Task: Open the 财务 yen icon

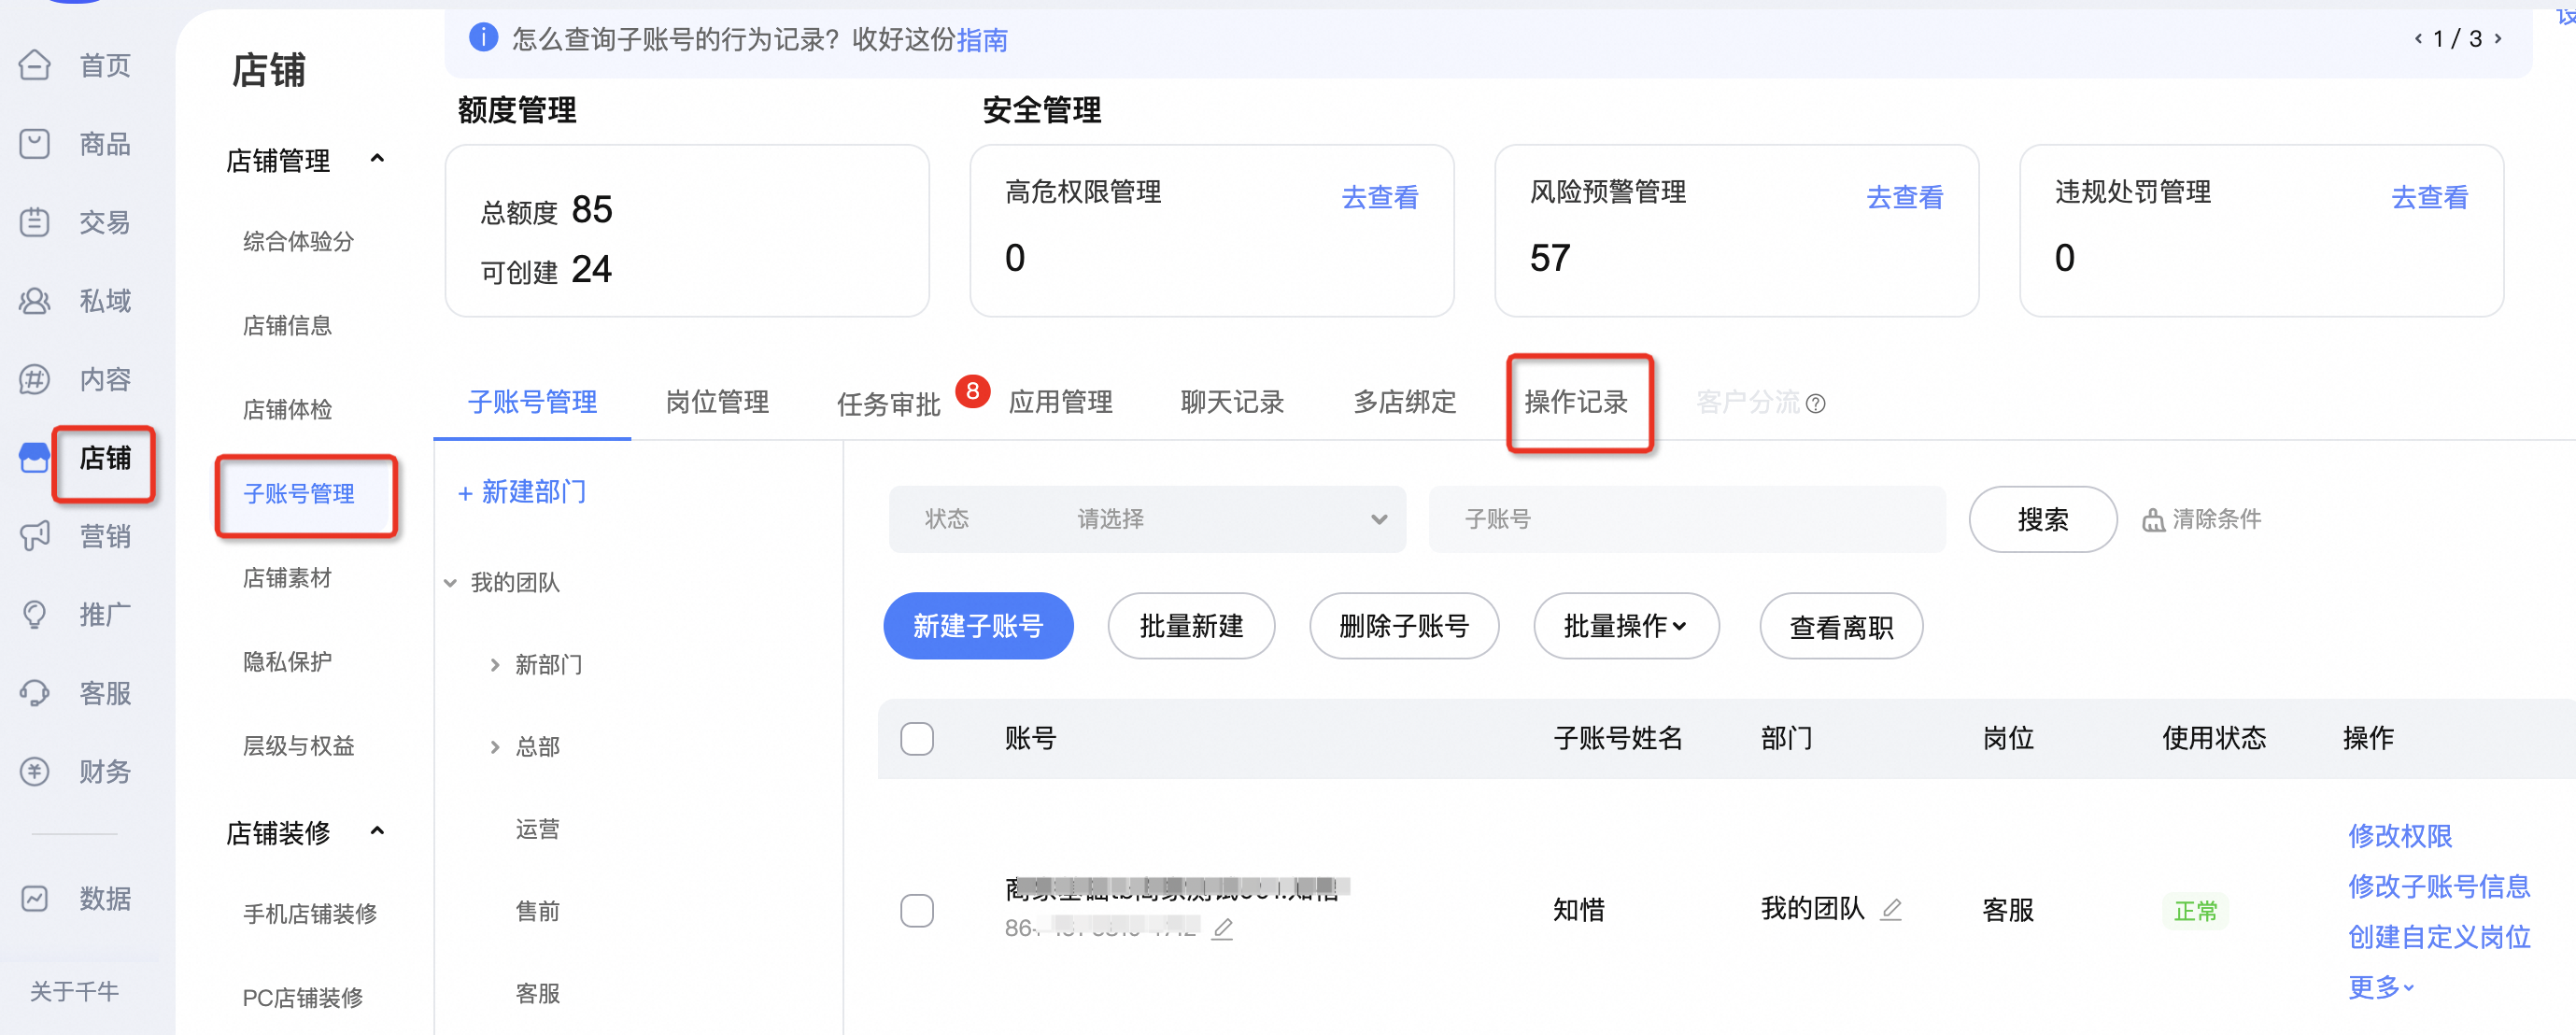Action: [35, 771]
